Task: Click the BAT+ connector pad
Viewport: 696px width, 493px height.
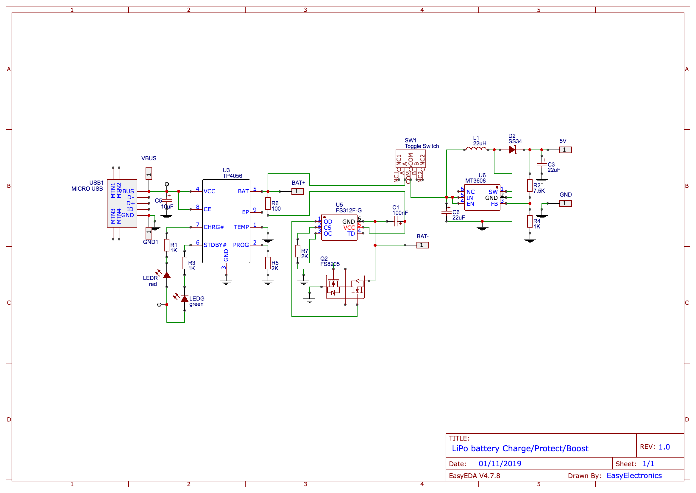Action: pos(297,192)
